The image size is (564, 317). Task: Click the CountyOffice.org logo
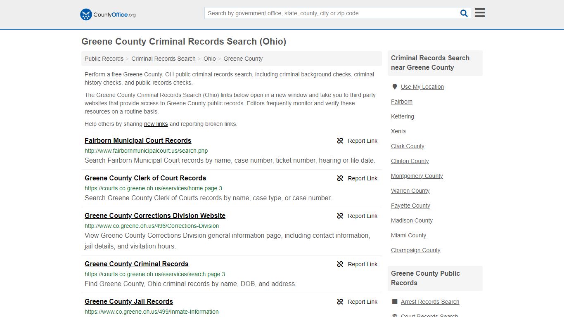108,14
